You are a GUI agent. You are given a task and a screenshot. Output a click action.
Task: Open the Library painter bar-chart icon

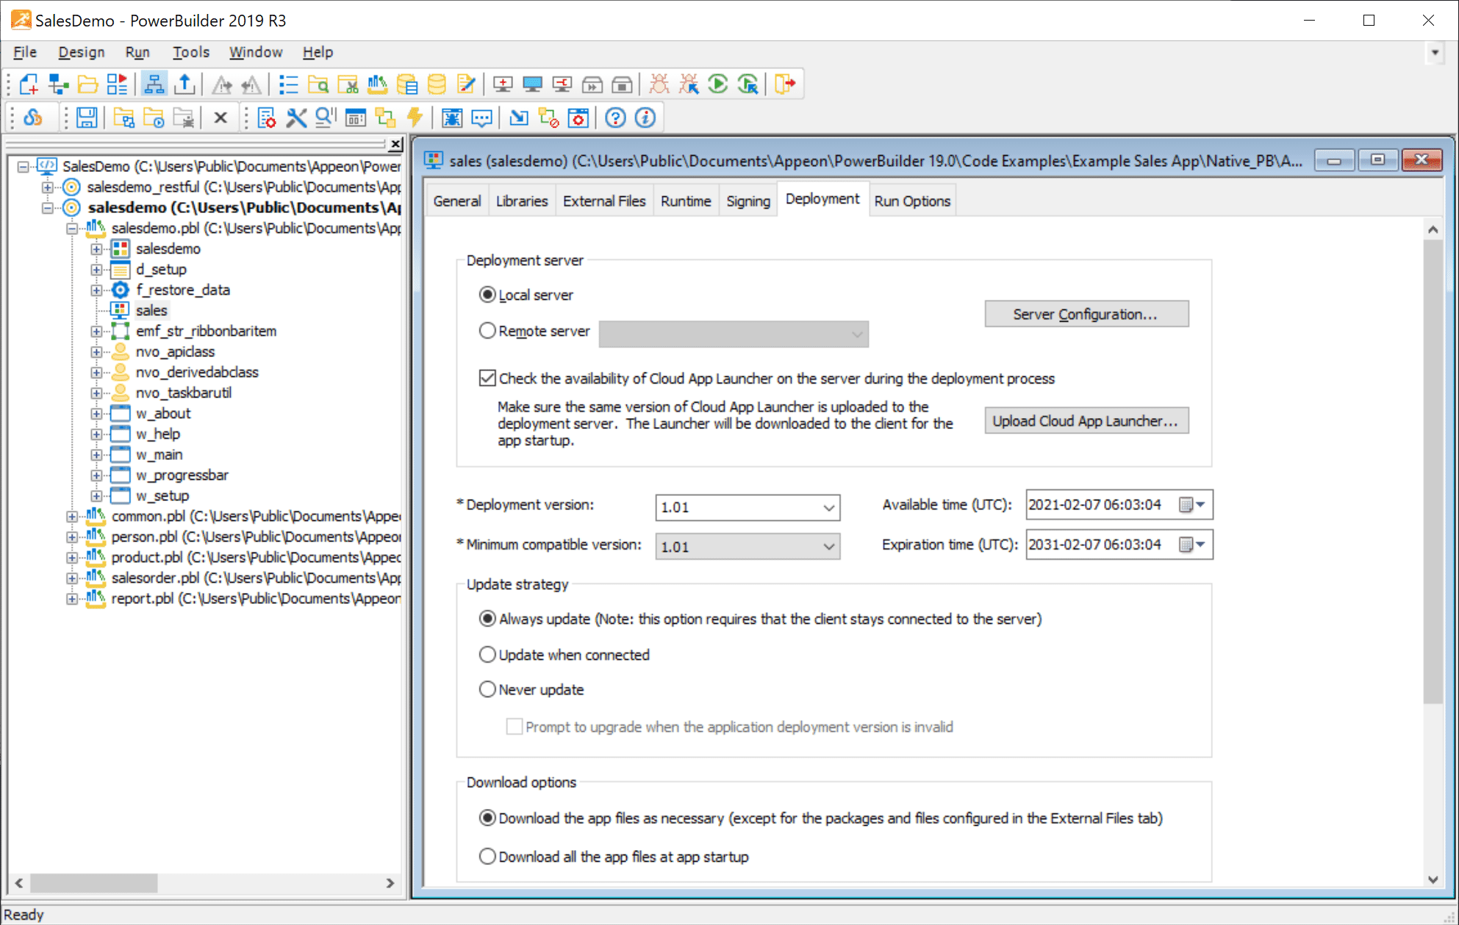pos(377,84)
